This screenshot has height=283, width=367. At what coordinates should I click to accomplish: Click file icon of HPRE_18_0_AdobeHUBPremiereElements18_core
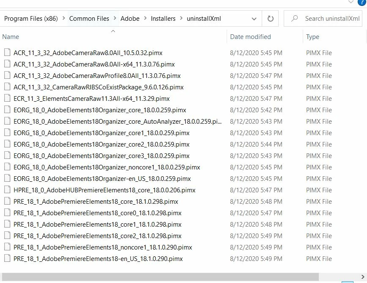point(7,190)
